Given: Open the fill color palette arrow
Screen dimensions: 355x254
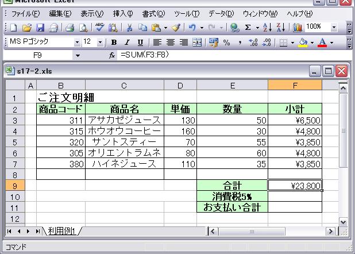Looking at the screenshot, I should [312, 43].
